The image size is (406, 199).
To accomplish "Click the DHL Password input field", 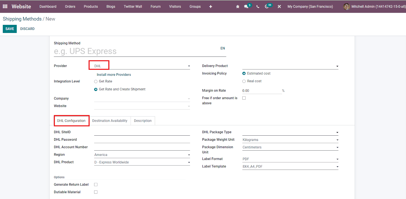I will click(x=142, y=140).
